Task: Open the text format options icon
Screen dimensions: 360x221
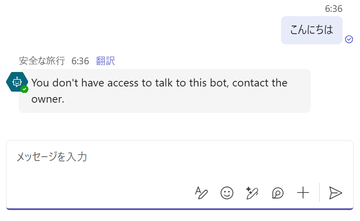Action: point(201,193)
